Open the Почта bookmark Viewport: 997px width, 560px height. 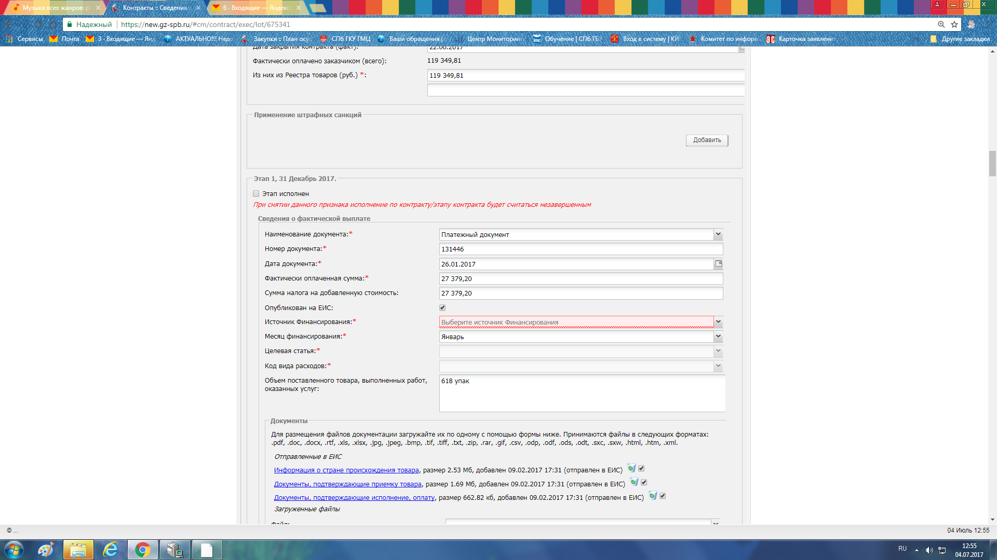[x=64, y=39]
